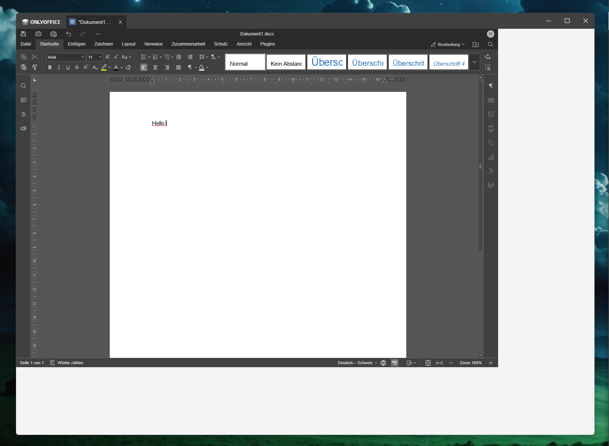The image size is (609, 446).
Task: Switch to the Zusammenarbeit tab
Action: point(188,44)
